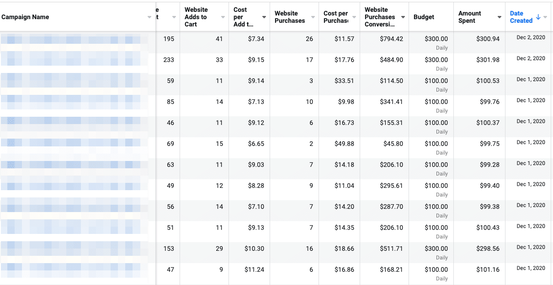This screenshot has width=553, height=285.
Task: Open the Campaign Name column dropdown arrow
Action: click(x=149, y=17)
